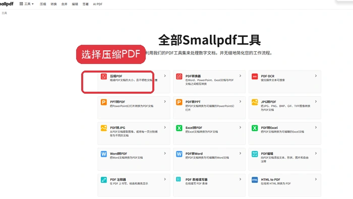Open the 合并 navigation menu item
The image size is (353, 199).
[x=64, y=4]
